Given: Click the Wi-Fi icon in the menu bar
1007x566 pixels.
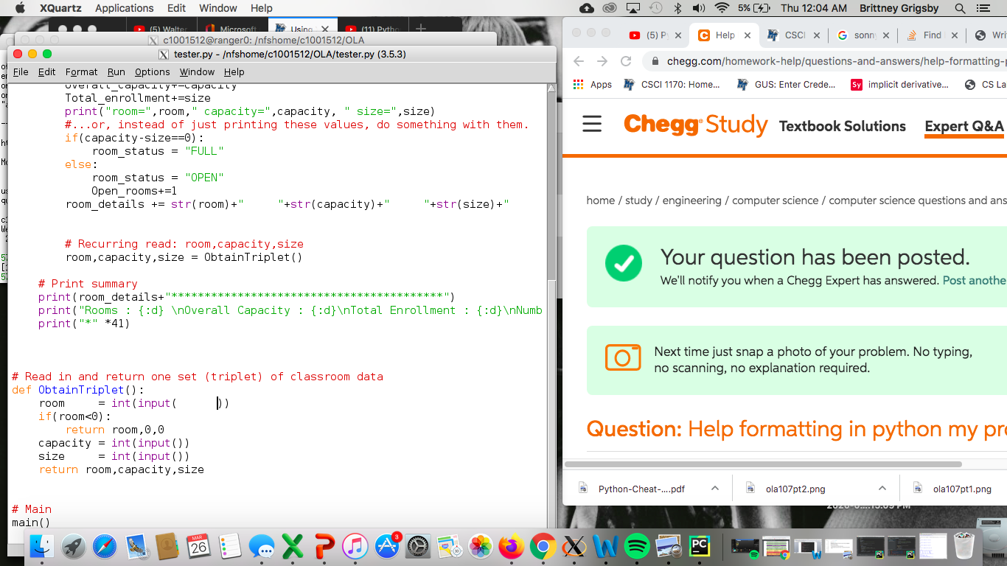Looking at the screenshot, I should click(720, 8).
